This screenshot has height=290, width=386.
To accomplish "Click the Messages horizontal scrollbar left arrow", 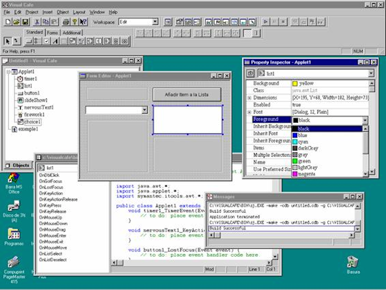I will [212, 235].
